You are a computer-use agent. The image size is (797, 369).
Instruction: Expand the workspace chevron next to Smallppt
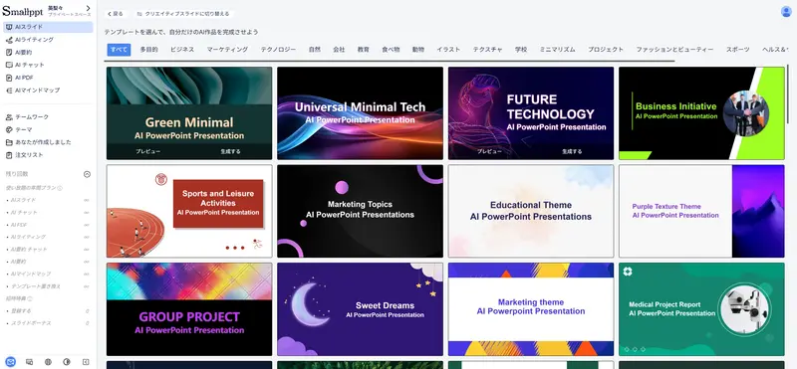(88, 8)
